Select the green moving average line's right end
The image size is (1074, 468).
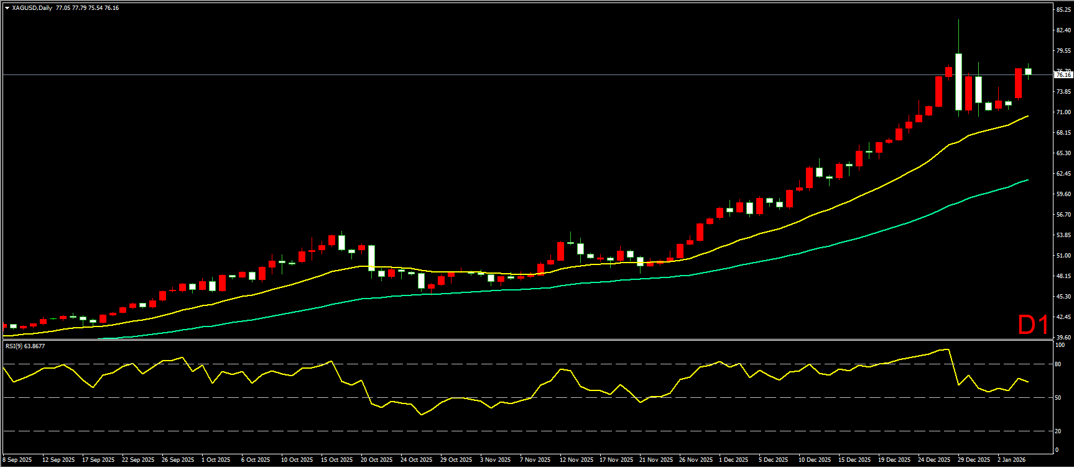click(x=1027, y=181)
